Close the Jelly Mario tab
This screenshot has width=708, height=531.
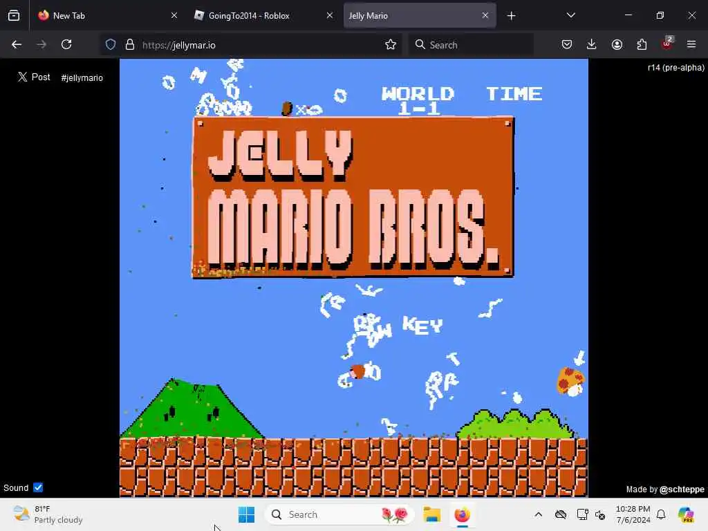tap(485, 15)
